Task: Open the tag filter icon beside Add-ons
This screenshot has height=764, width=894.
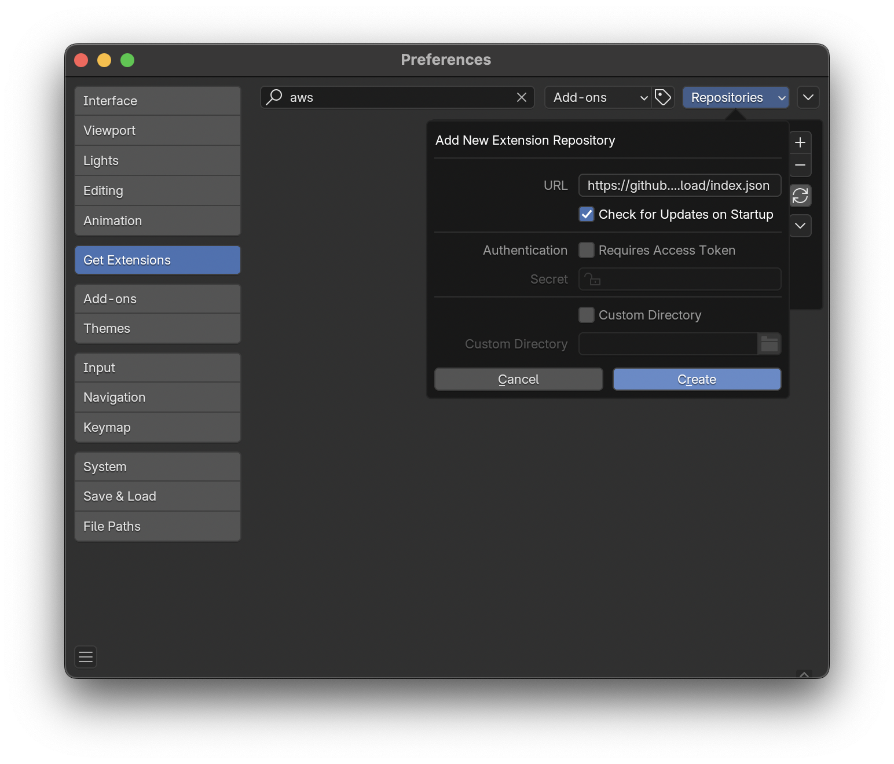Action: [x=664, y=97]
